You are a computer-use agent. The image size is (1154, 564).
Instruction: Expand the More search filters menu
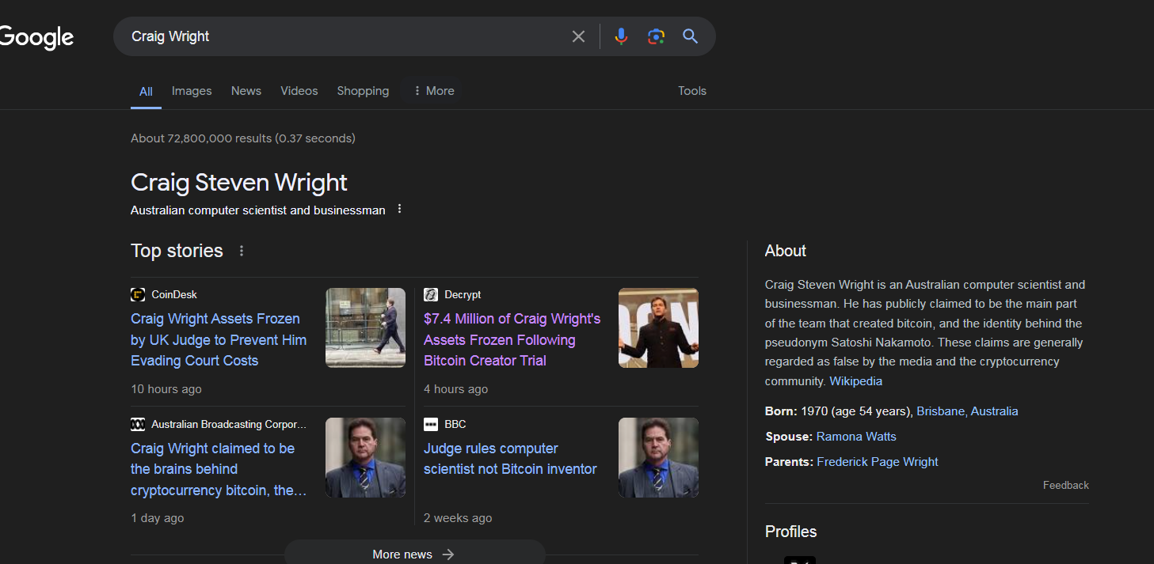pyautogui.click(x=432, y=91)
